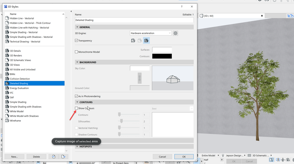Collapse the BACKGROUND section

click(x=77, y=62)
